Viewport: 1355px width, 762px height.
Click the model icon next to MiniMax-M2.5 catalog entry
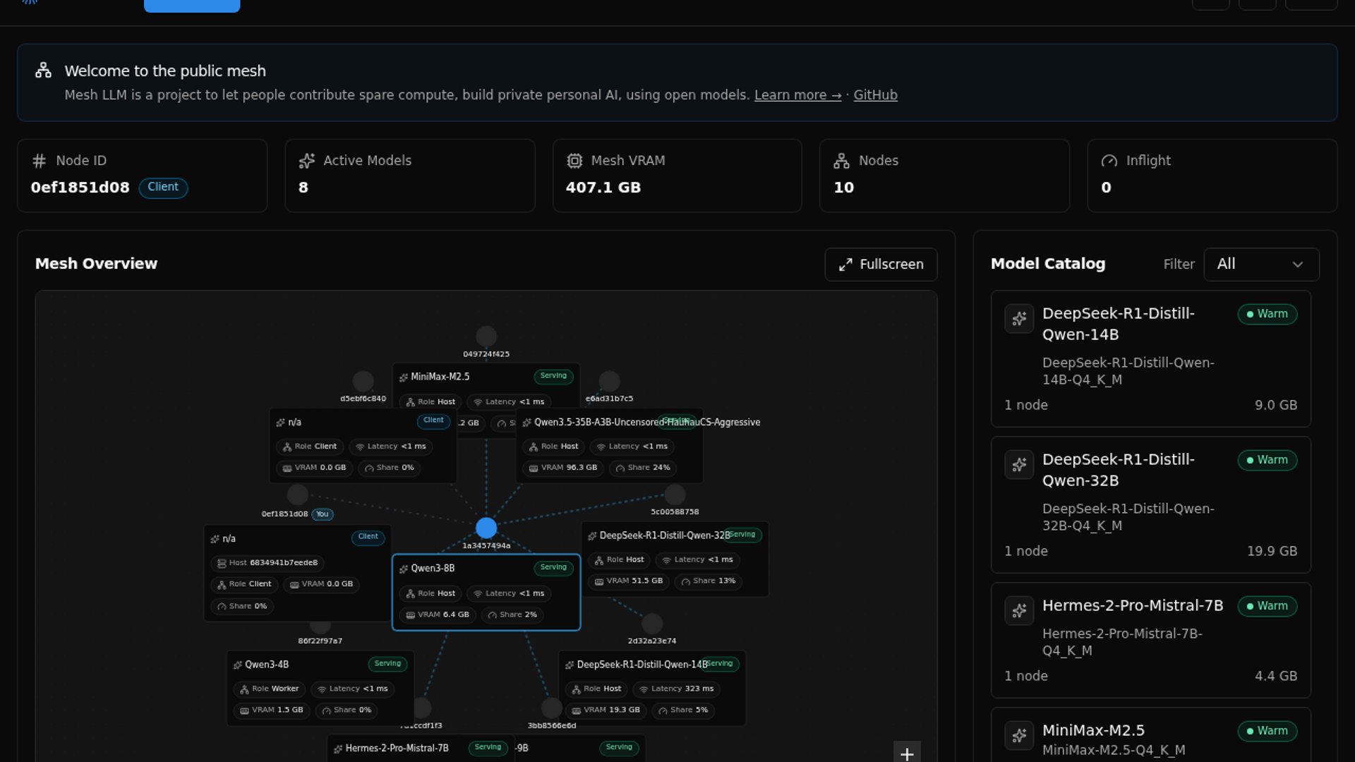[1018, 735]
